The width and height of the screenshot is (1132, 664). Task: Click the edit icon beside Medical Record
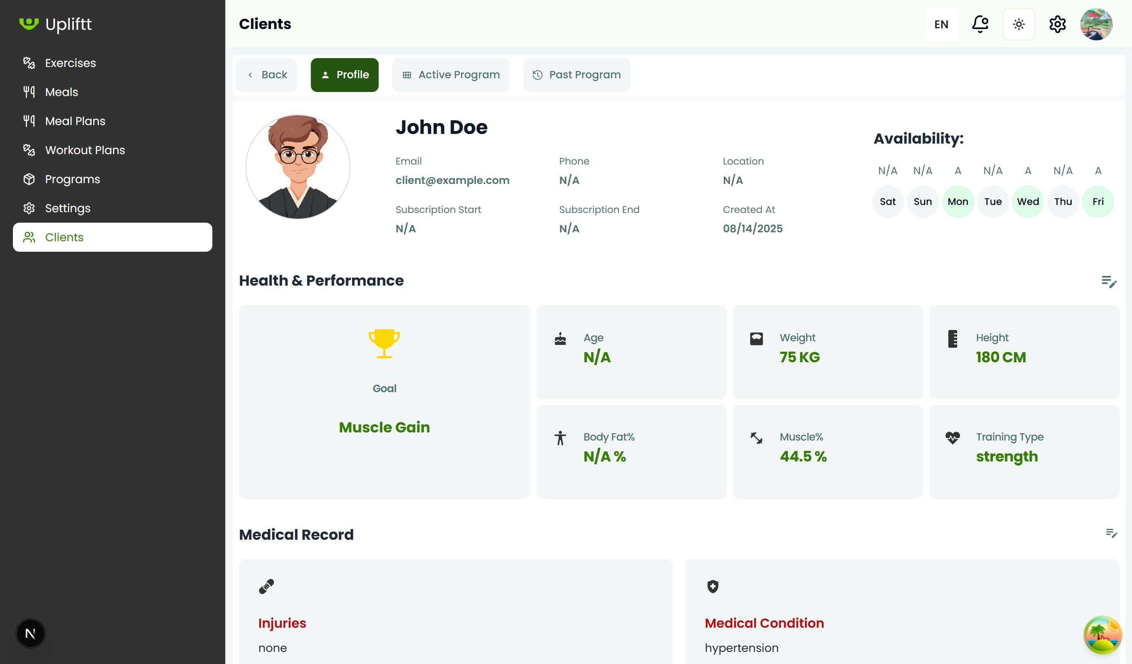tap(1111, 534)
